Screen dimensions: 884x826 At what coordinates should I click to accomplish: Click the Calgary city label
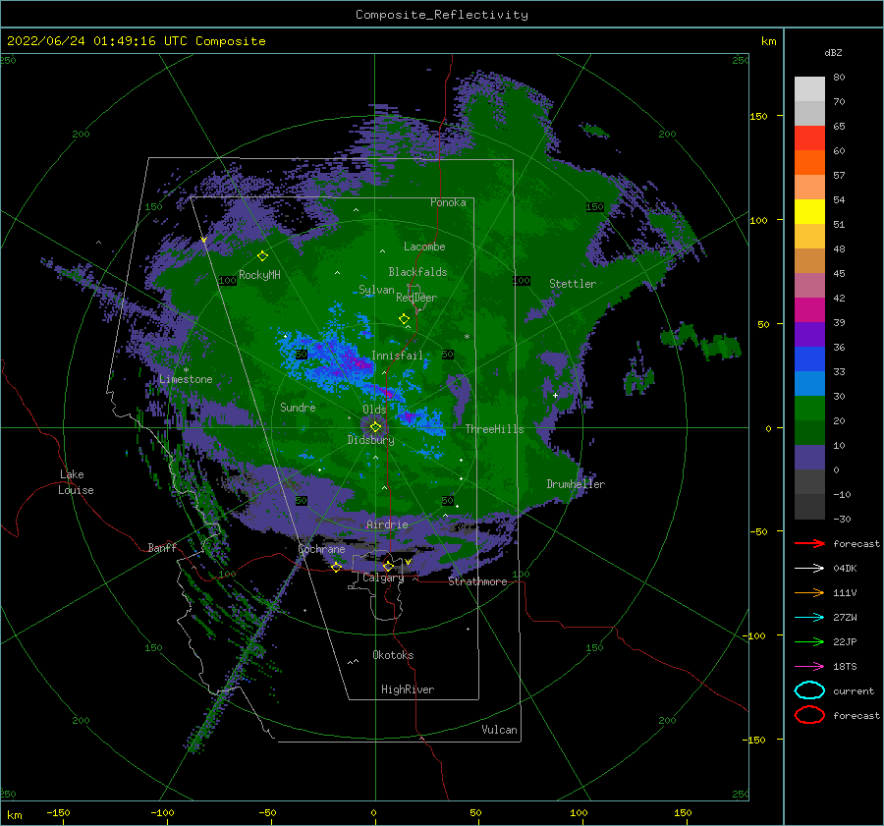coord(383,578)
